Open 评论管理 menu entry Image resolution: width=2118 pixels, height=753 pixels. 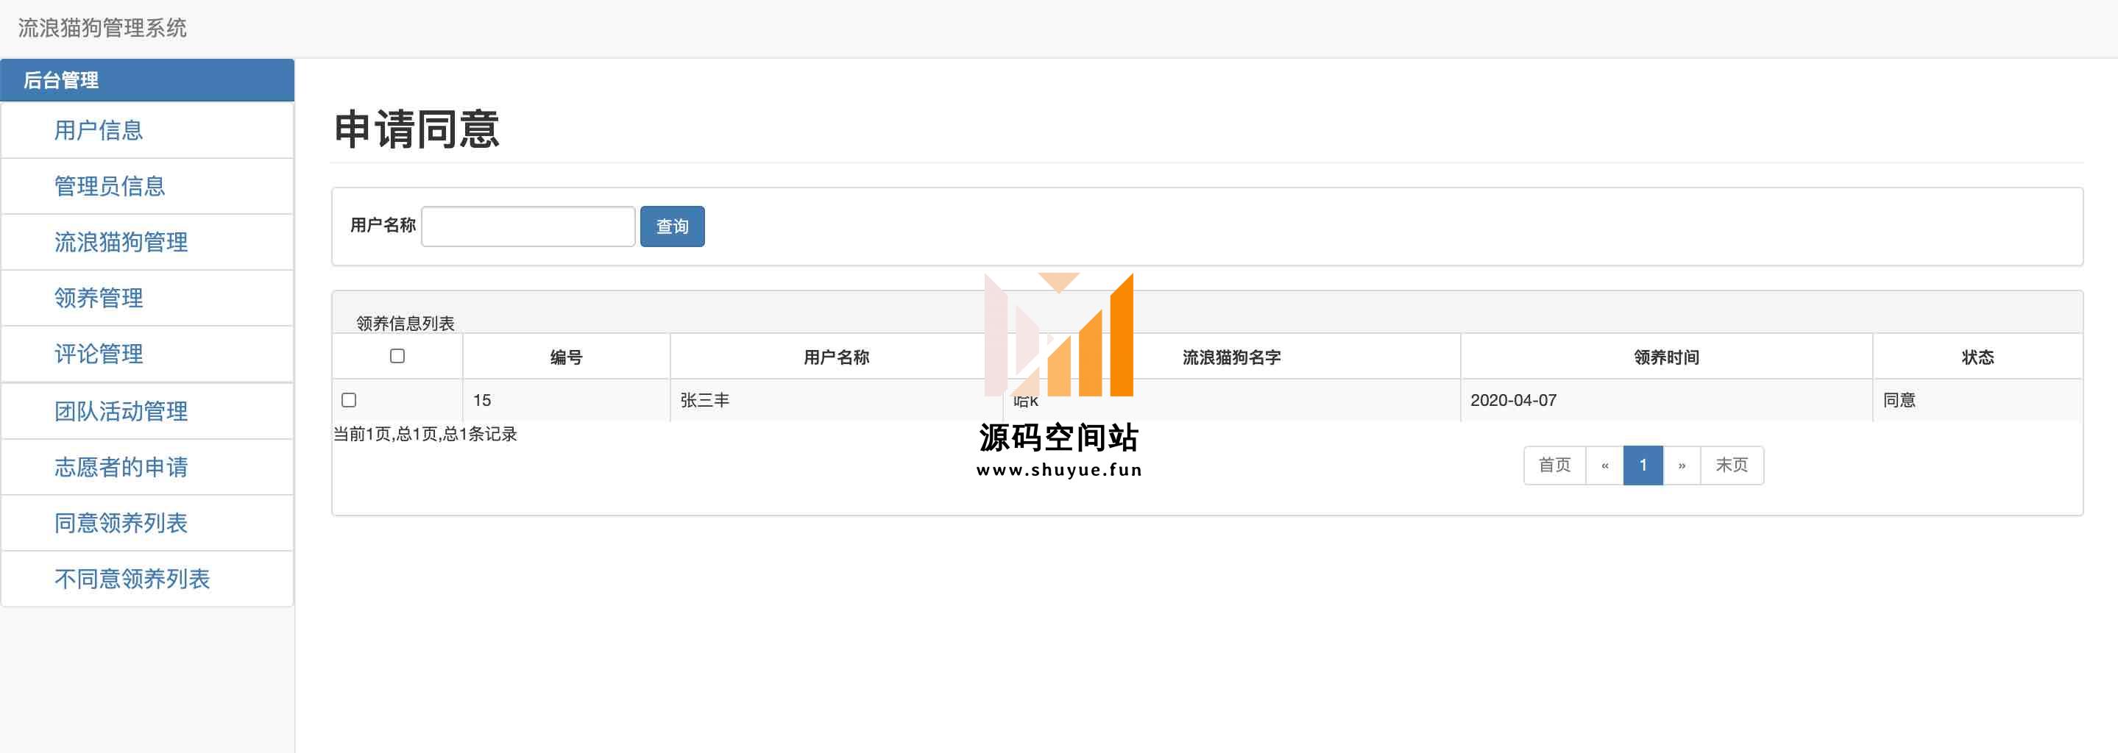(99, 354)
